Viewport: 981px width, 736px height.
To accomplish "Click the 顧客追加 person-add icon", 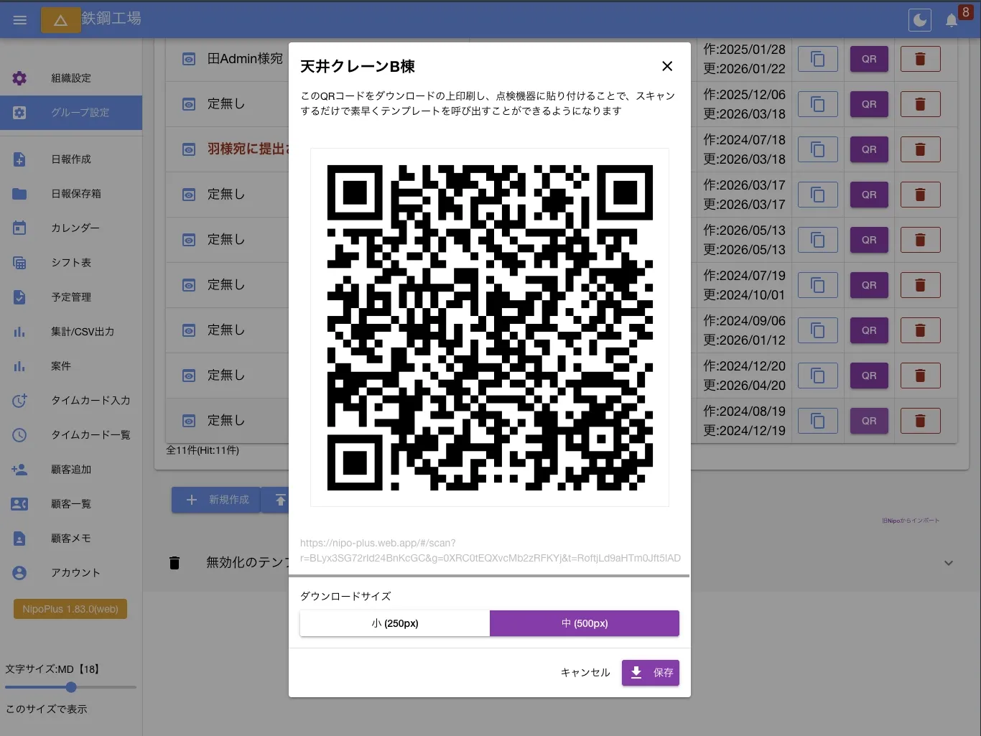I will pyautogui.click(x=19, y=470).
